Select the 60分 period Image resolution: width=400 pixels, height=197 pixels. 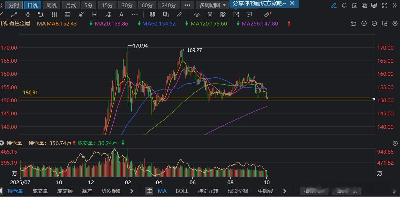point(147,5)
